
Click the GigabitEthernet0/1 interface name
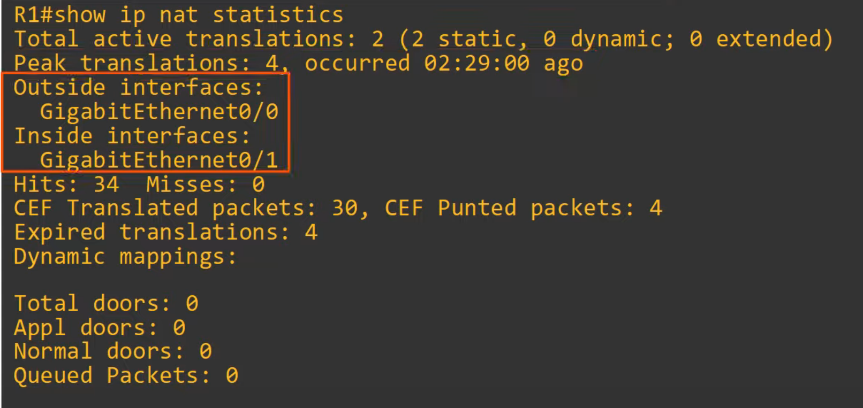point(159,160)
